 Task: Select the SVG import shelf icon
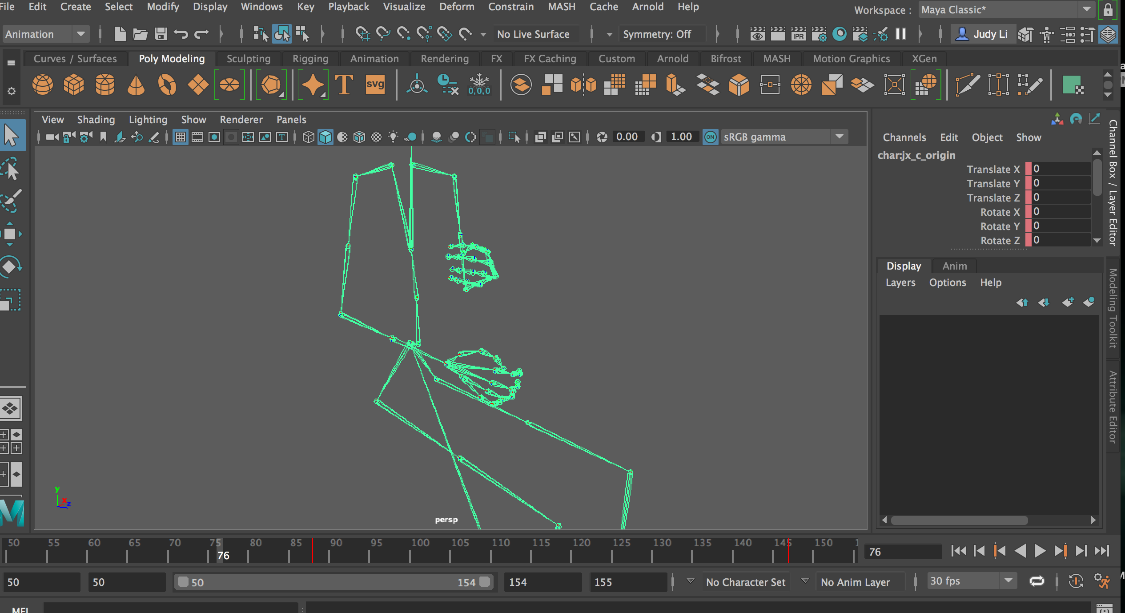coord(375,85)
